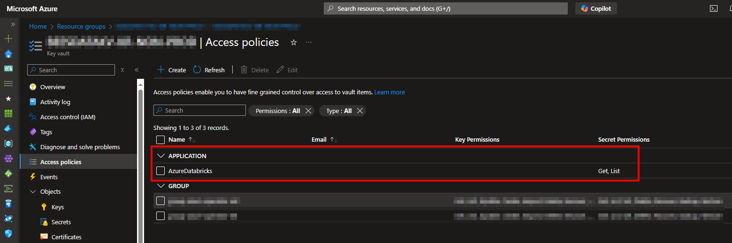Viewport: 732px width, 243px height.
Task: Remove the Permissions : All filter
Action: click(x=308, y=111)
